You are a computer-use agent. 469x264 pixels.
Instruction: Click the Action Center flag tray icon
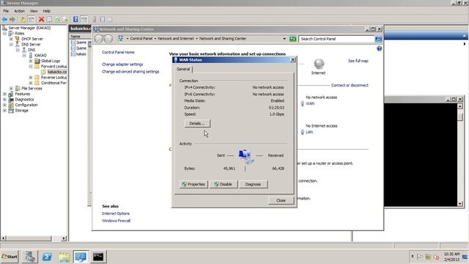click(x=420, y=257)
